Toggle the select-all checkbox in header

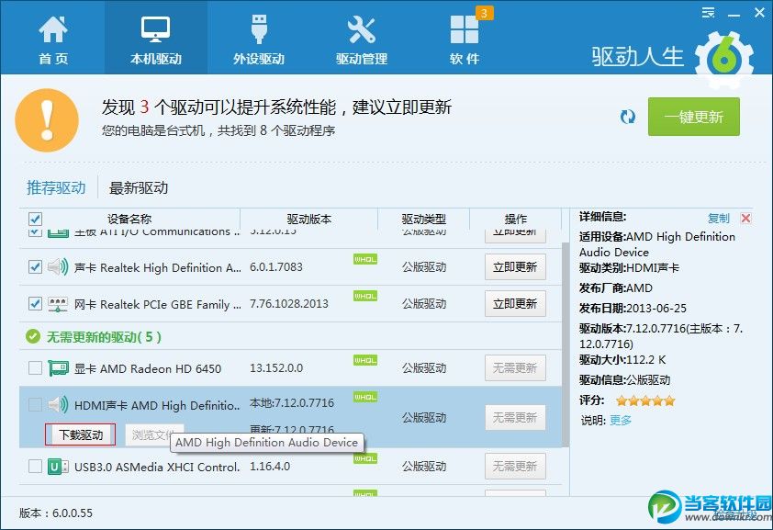[35, 219]
